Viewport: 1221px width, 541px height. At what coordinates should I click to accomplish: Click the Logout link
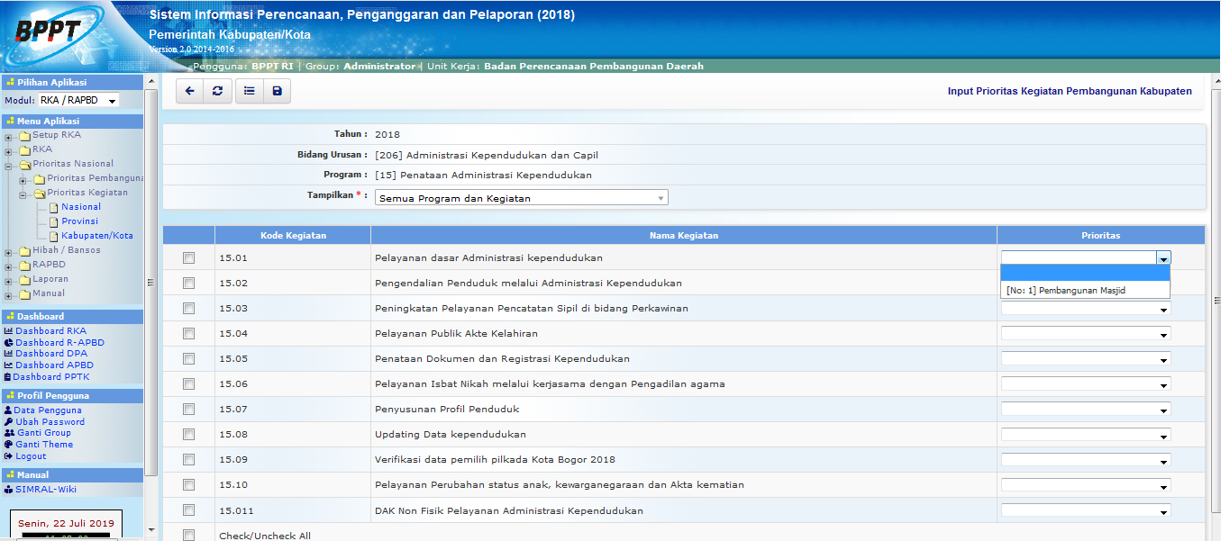(31, 456)
